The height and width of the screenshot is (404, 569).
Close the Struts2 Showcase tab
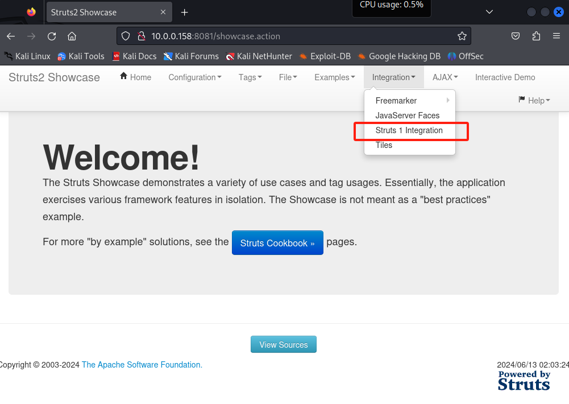[x=163, y=12]
